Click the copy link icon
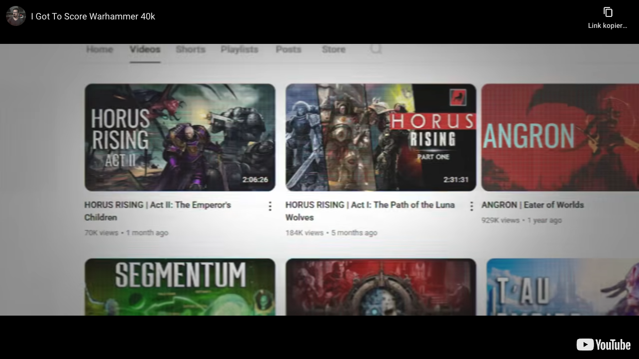 tap(608, 12)
